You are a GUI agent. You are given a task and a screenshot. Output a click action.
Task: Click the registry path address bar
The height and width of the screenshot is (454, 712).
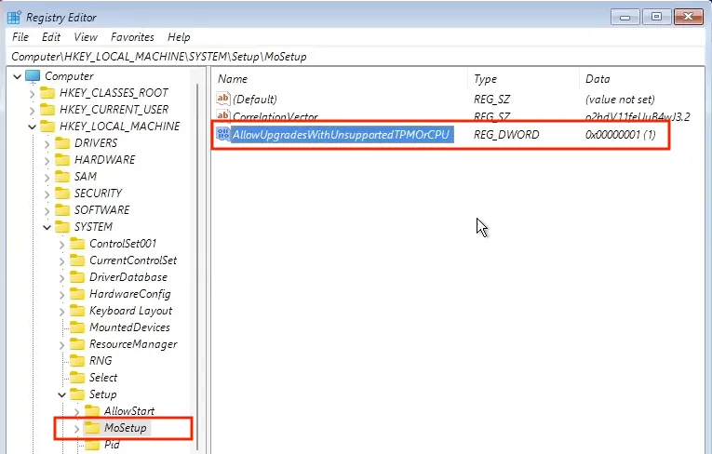coord(354,57)
